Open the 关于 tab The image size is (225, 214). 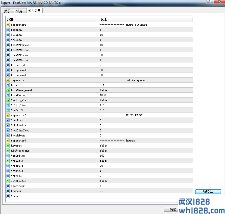9,11
